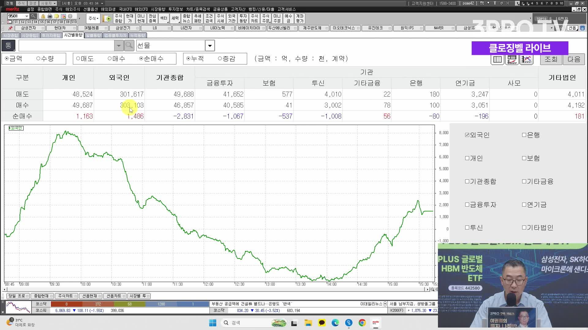Image resolution: width=588 pixels, height=330 pixels.
Task: Open KakaoTalk from the Windows taskbar
Action: 322,323
